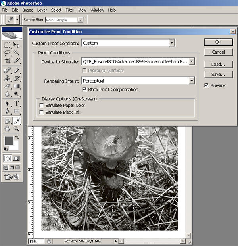
Task: Open the Layer menu
Action: (x=42, y=10)
